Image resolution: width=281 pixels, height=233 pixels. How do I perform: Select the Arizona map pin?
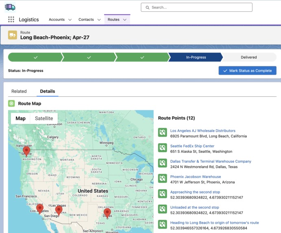(59, 210)
